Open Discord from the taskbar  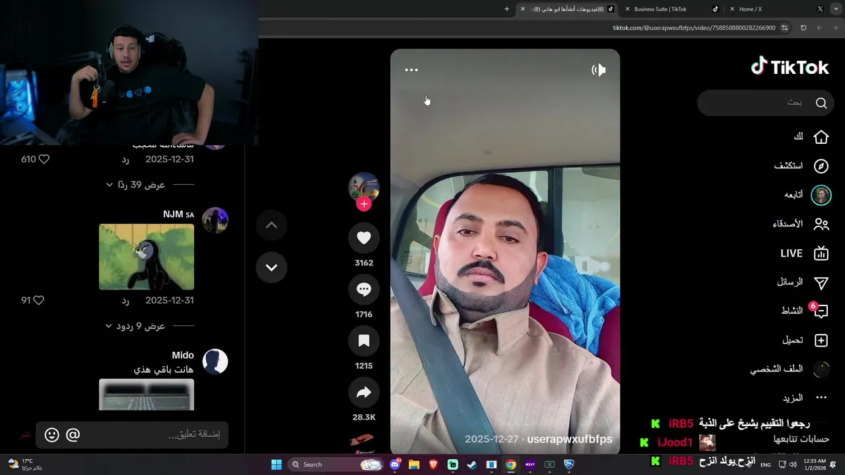(x=395, y=464)
